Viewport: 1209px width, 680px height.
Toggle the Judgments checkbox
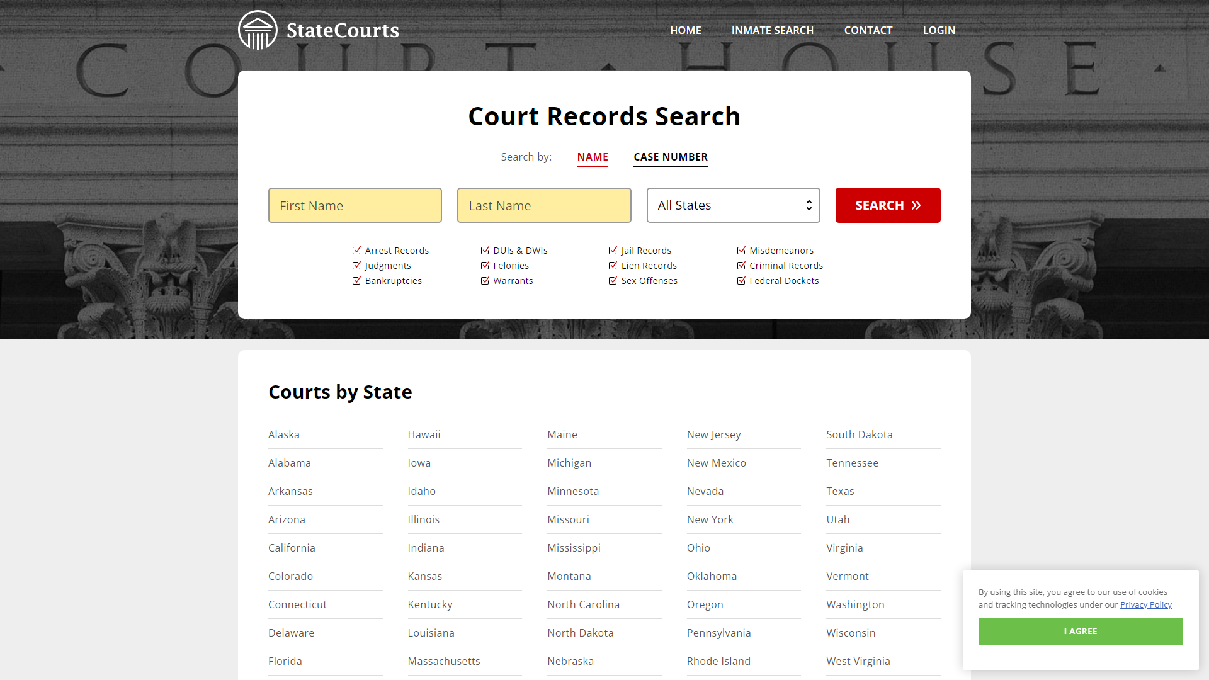click(x=357, y=265)
